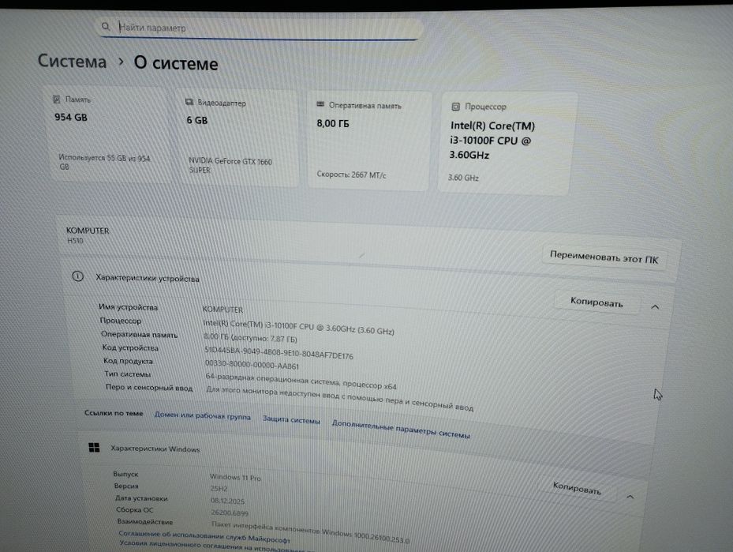This screenshot has width=733, height=552.
Task: Collapse the Характеристики устройства section chevron
Action: coord(655,307)
